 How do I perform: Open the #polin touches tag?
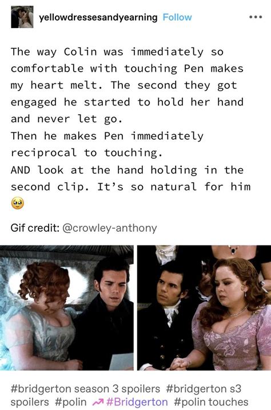coord(211,402)
